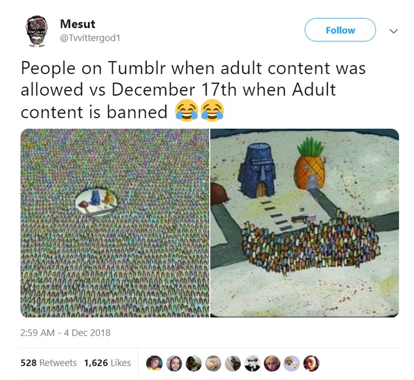414x380 pixels.
Task: Open the tweet timestamp 2:59 AM - 4 Dec 2018
Action: click(x=66, y=332)
